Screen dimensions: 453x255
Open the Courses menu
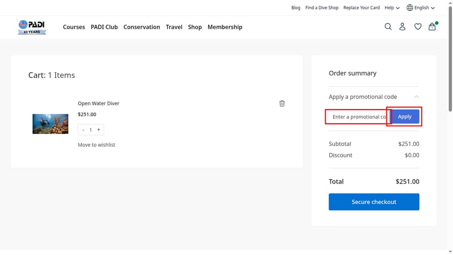click(74, 27)
